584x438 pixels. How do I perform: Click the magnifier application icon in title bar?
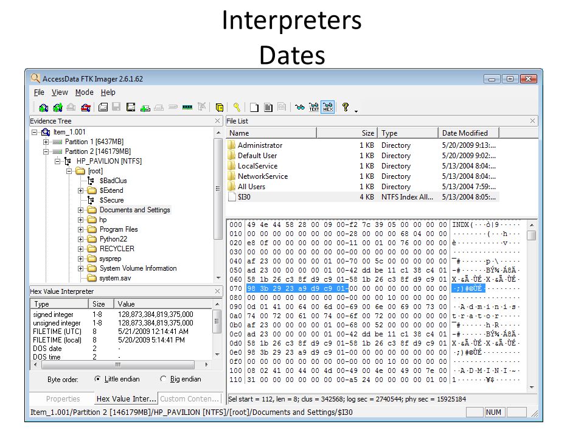pyautogui.click(x=35, y=78)
